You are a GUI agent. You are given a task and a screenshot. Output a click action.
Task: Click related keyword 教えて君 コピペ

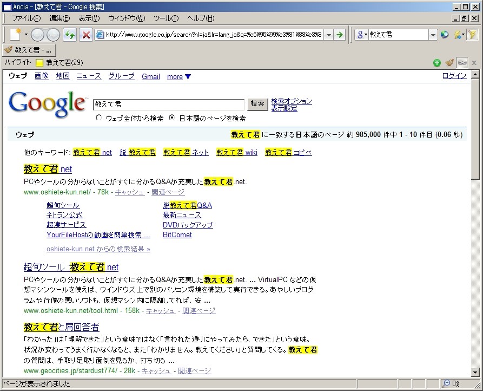288,152
